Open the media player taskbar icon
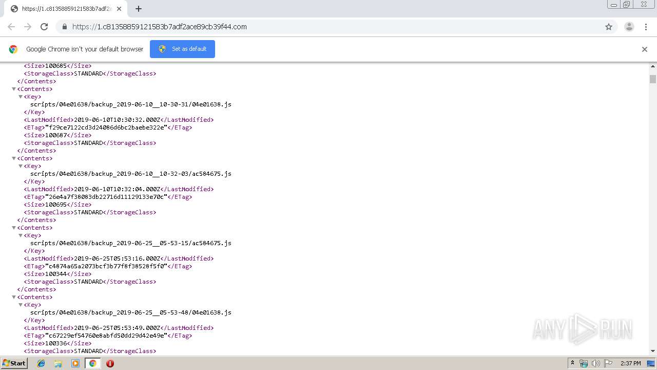Viewport: 657px width, 370px height. pyautogui.click(x=75, y=363)
